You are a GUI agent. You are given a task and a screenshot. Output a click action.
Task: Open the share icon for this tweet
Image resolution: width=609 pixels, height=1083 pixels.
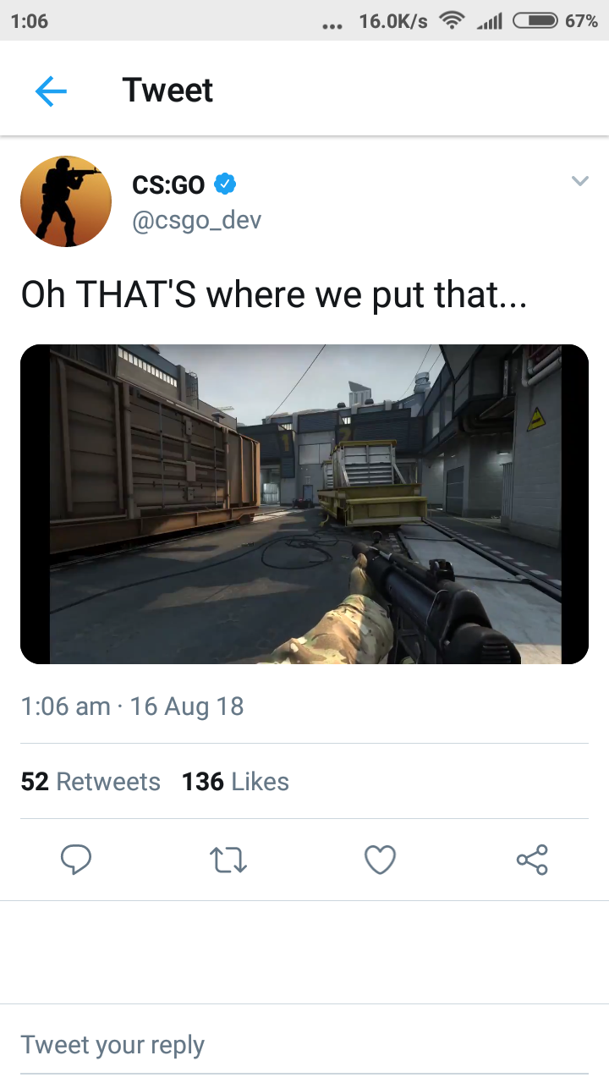point(532,860)
